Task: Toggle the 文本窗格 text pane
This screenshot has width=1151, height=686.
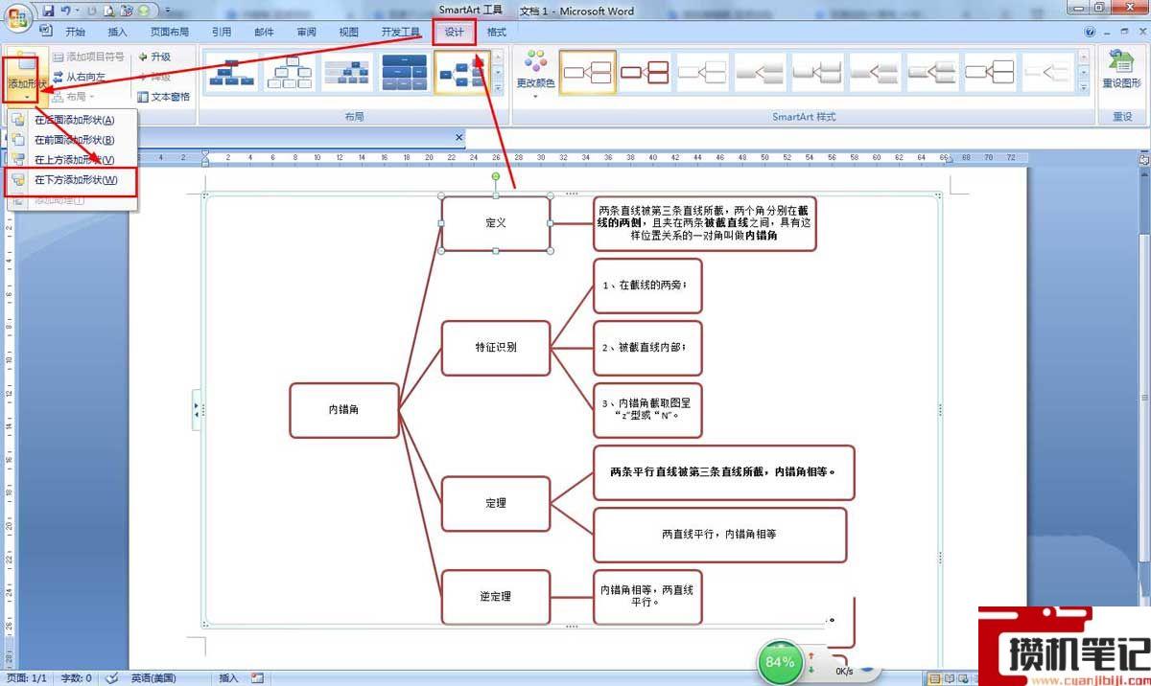Action: pyautogui.click(x=163, y=97)
